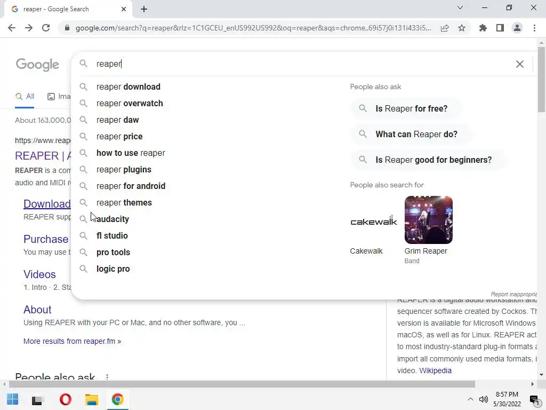The width and height of the screenshot is (546, 410).
Task: Ask 'Is Reaper good for beginners?'
Action: point(428,160)
